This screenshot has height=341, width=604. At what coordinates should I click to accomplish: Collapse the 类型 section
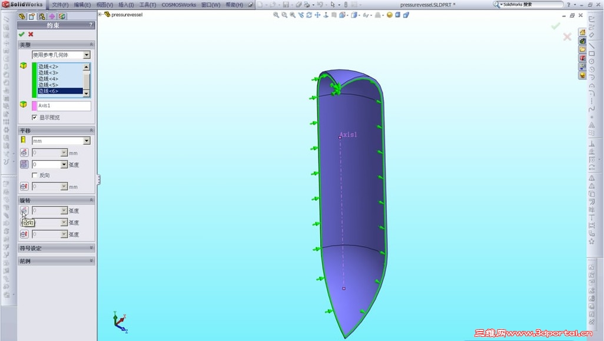pyautogui.click(x=91, y=45)
